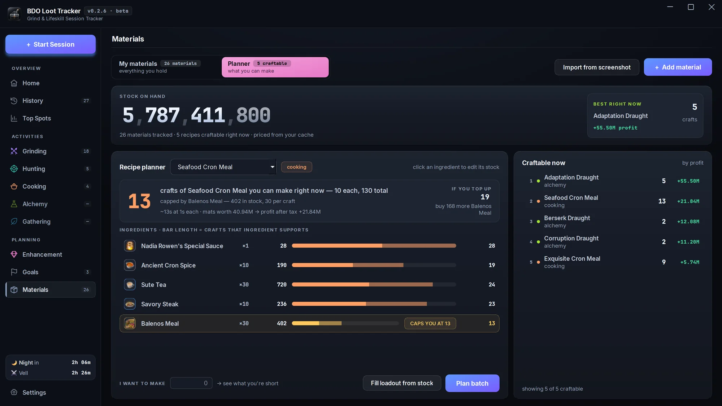Select Corruption Draught in Craftable now
The height and width of the screenshot is (406, 722).
[x=613, y=242]
